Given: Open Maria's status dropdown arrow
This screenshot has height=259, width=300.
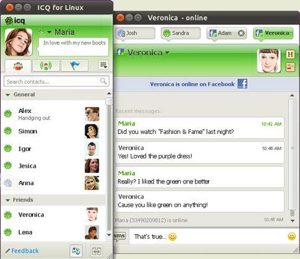Looking at the screenshot, I should [49, 32].
